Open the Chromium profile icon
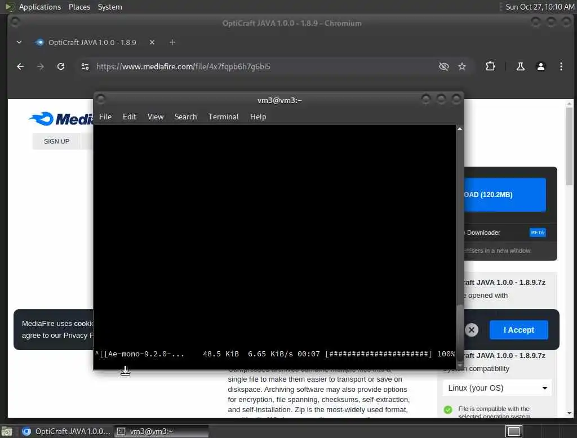 tap(540, 66)
